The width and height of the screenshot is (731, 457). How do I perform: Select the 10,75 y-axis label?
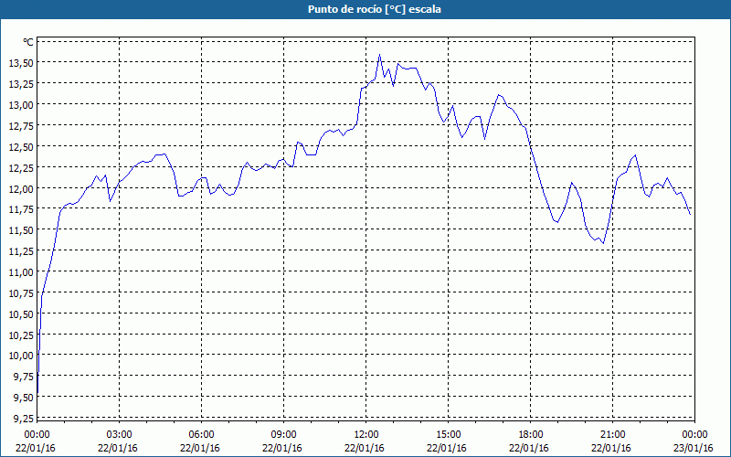tap(21, 293)
